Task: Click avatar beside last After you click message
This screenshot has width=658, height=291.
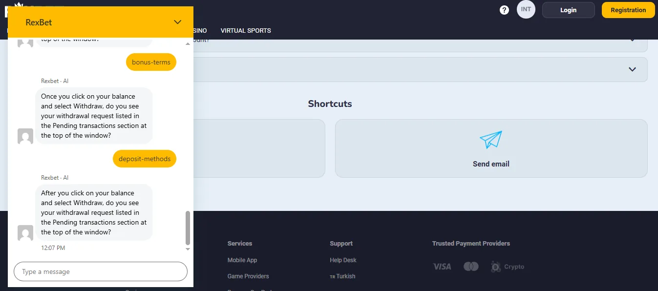Action: click(25, 233)
